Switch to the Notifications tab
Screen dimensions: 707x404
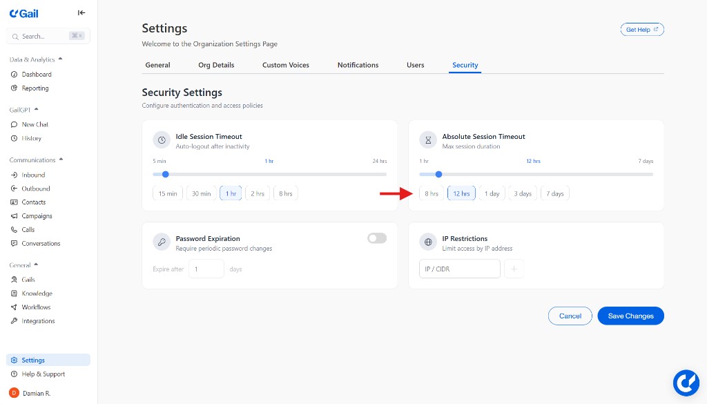click(x=358, y=65)
